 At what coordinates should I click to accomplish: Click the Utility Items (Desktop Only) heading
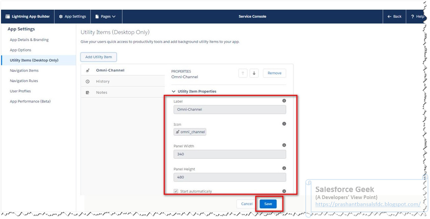[115, 32]
